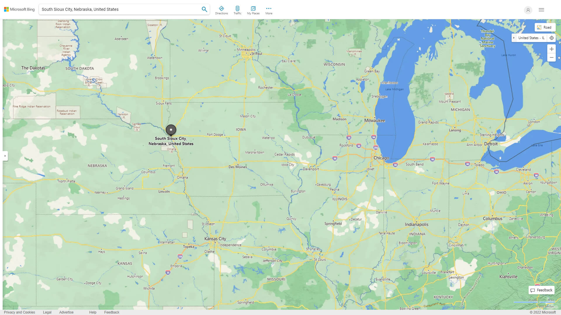Click the More options ellipsis icon

point(269,8)
